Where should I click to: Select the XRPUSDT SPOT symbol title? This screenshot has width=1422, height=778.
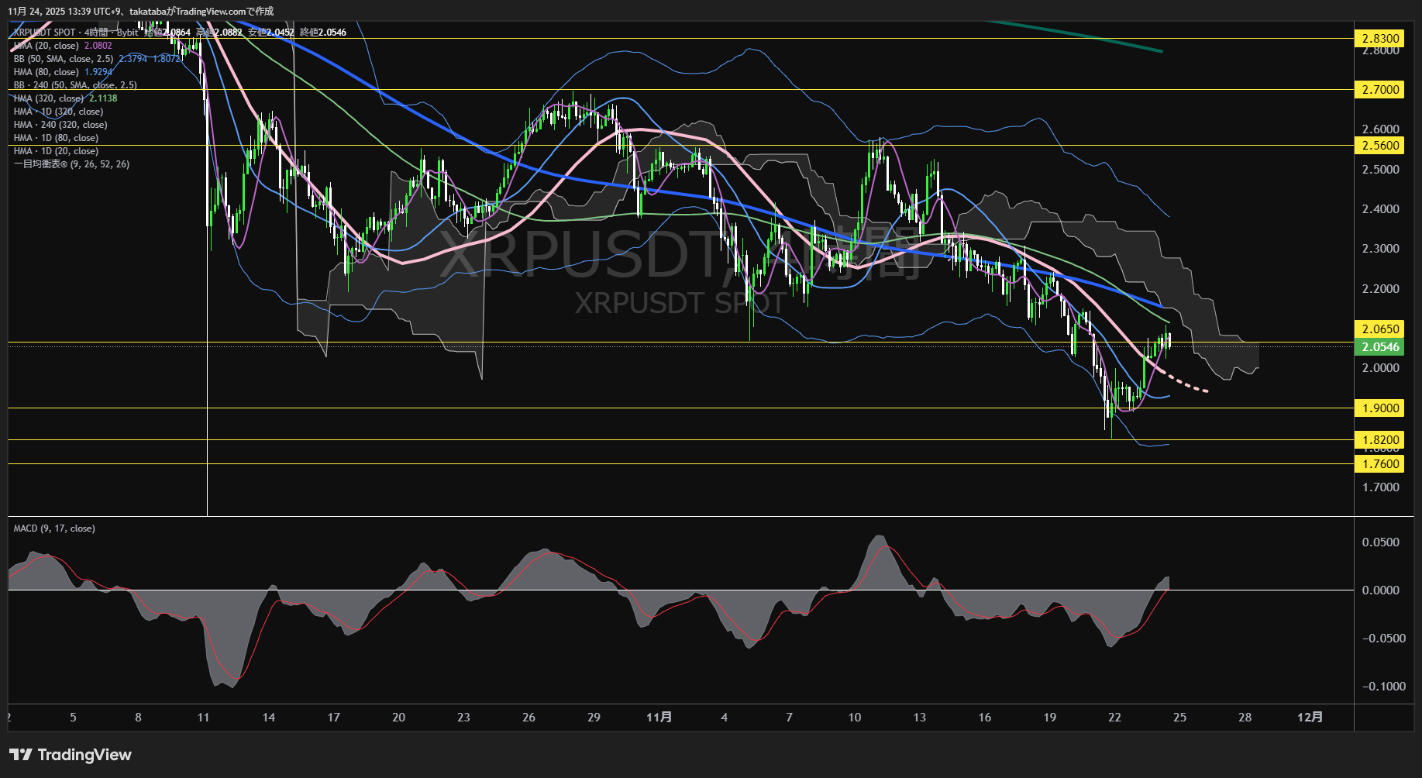point(46,32)
